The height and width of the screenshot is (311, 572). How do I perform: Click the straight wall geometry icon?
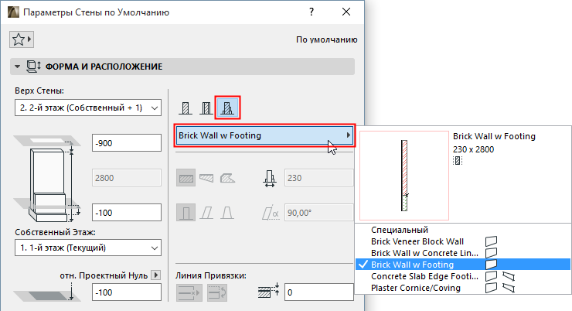186,178
